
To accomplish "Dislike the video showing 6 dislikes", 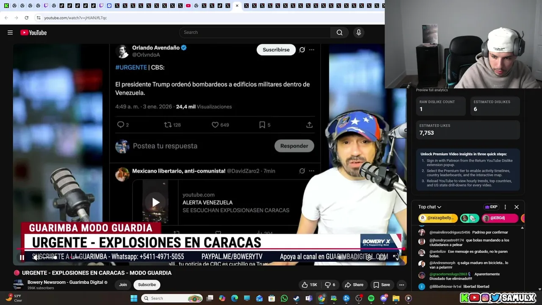I will 330,285.
